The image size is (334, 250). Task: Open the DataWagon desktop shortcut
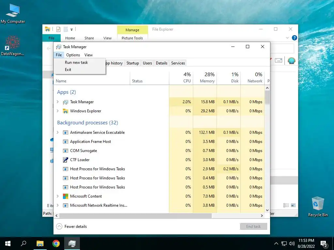[x=13, y=46]
